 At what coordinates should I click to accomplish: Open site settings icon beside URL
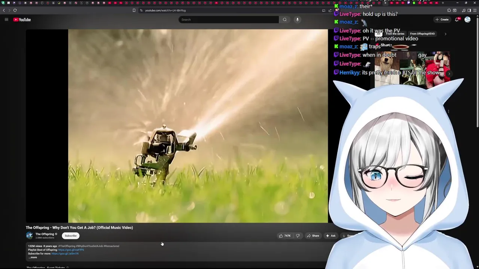pos(141,10)
